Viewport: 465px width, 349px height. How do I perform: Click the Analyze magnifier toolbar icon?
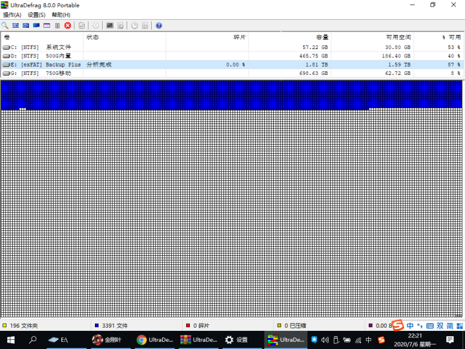[5, 25]
